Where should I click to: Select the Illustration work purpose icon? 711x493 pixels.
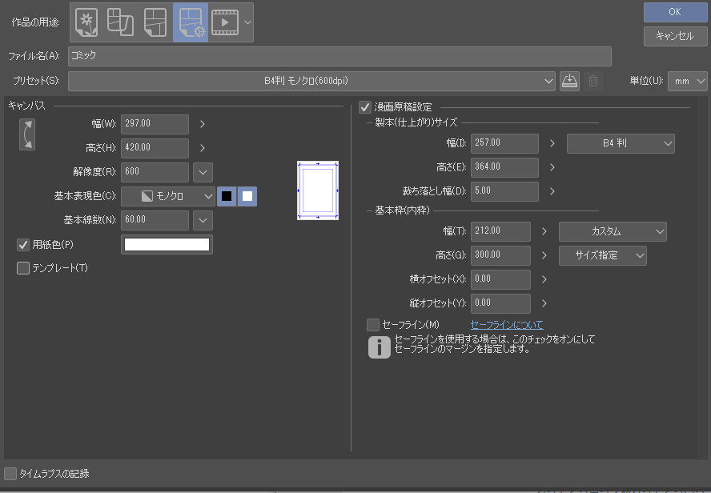(x=86, y=22)
